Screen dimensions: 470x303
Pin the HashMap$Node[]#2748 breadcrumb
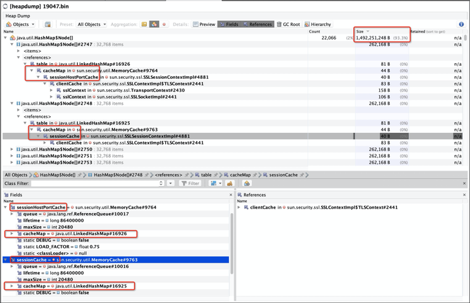147,175
